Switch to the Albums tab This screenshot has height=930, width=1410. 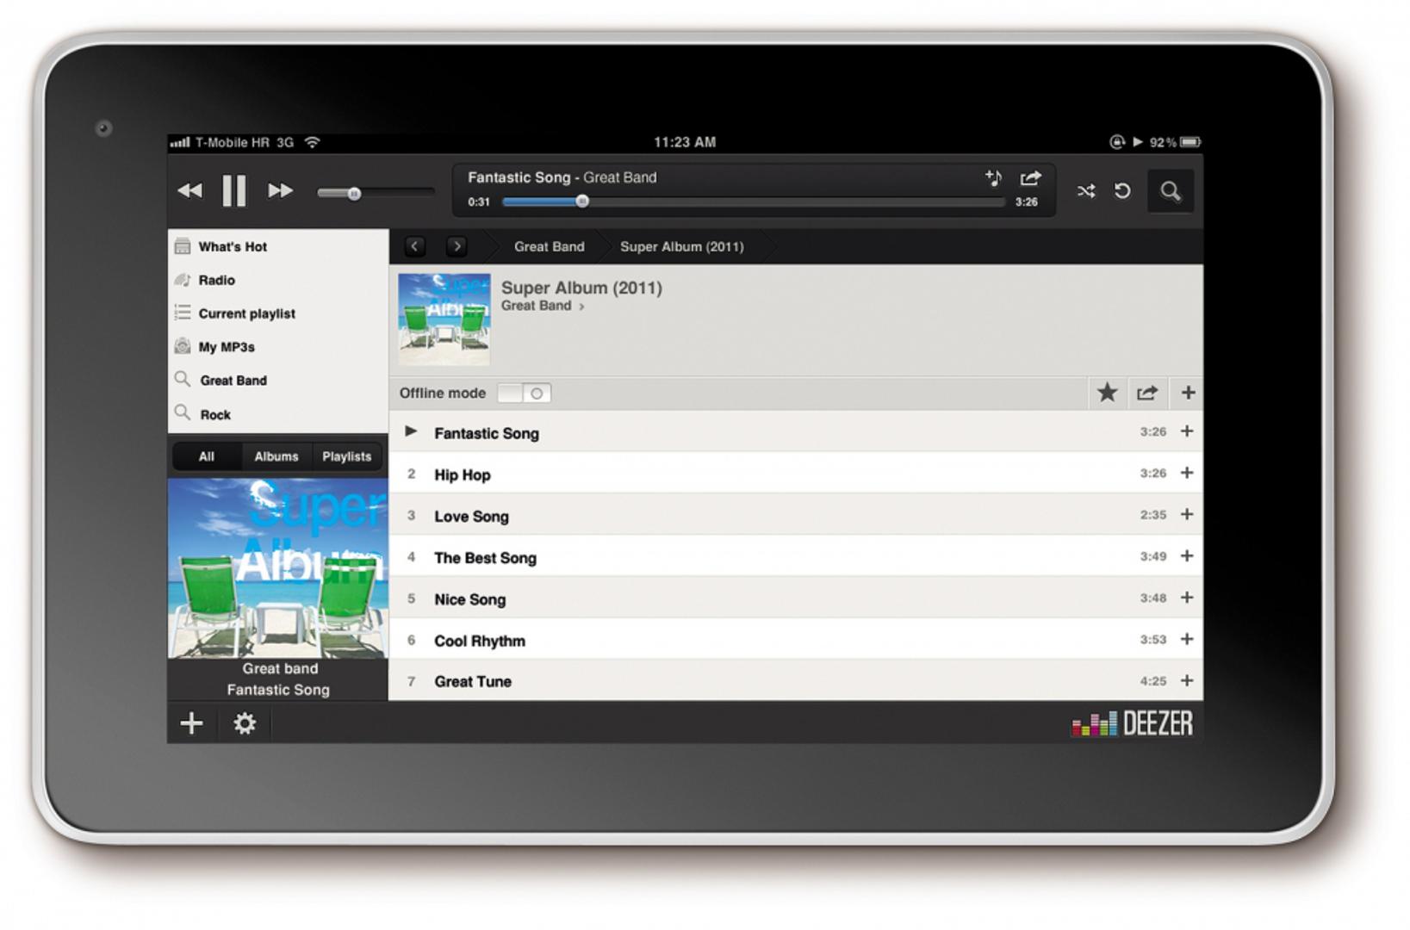[x=276, y=456]
